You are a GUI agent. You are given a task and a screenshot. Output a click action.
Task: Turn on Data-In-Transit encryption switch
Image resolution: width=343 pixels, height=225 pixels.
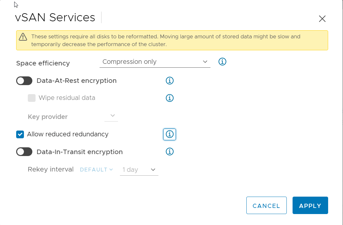[24, 152]
